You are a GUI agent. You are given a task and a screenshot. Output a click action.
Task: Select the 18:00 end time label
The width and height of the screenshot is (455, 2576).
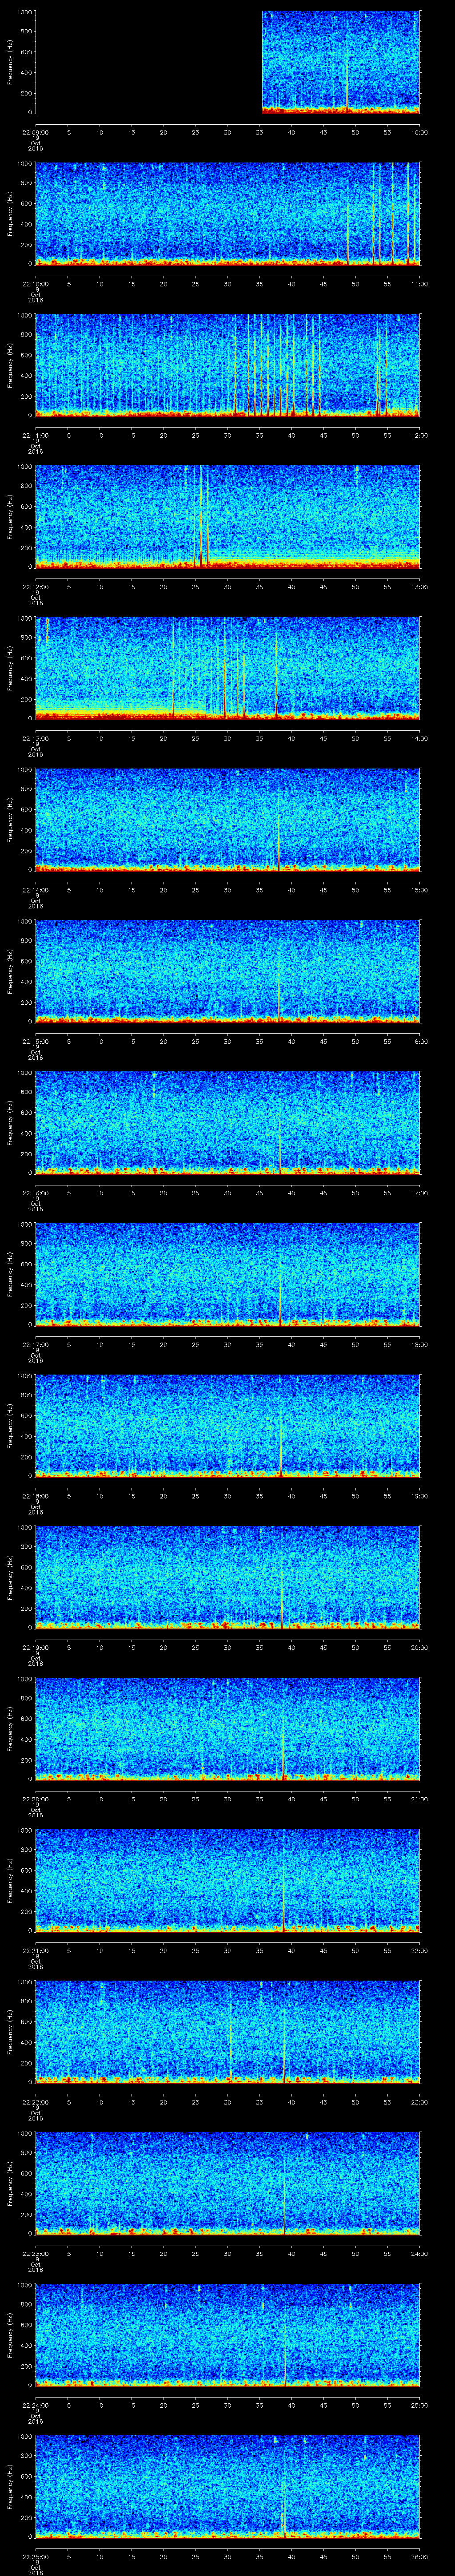pos(420,1345)
